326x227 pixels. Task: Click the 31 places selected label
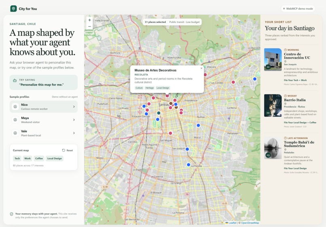point(155,22)
